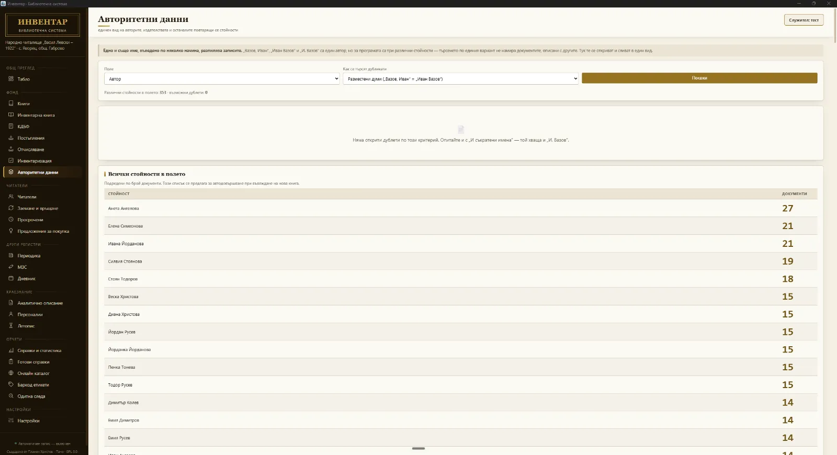The height and width of the screenshot is (455, 837).
Task: Expand the Поле dropdown set to Автор
Action: [222, 79]
